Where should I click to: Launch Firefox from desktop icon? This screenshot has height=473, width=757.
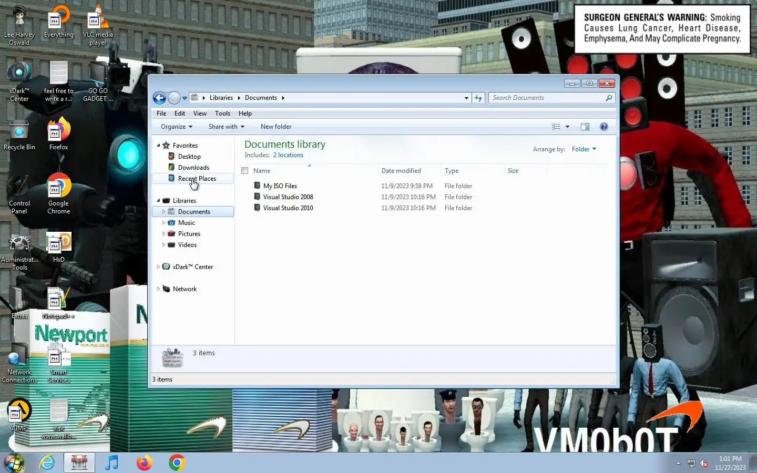[58, 135]
